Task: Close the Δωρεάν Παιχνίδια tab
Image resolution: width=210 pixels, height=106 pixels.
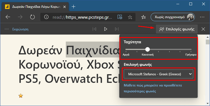Action: (x=64, y=7)
